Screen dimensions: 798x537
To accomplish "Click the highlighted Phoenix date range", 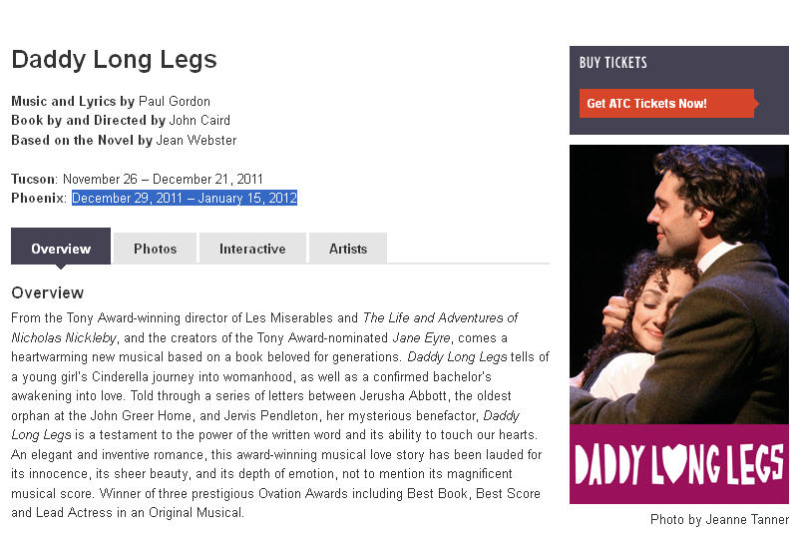I will (x=185, y=198).
